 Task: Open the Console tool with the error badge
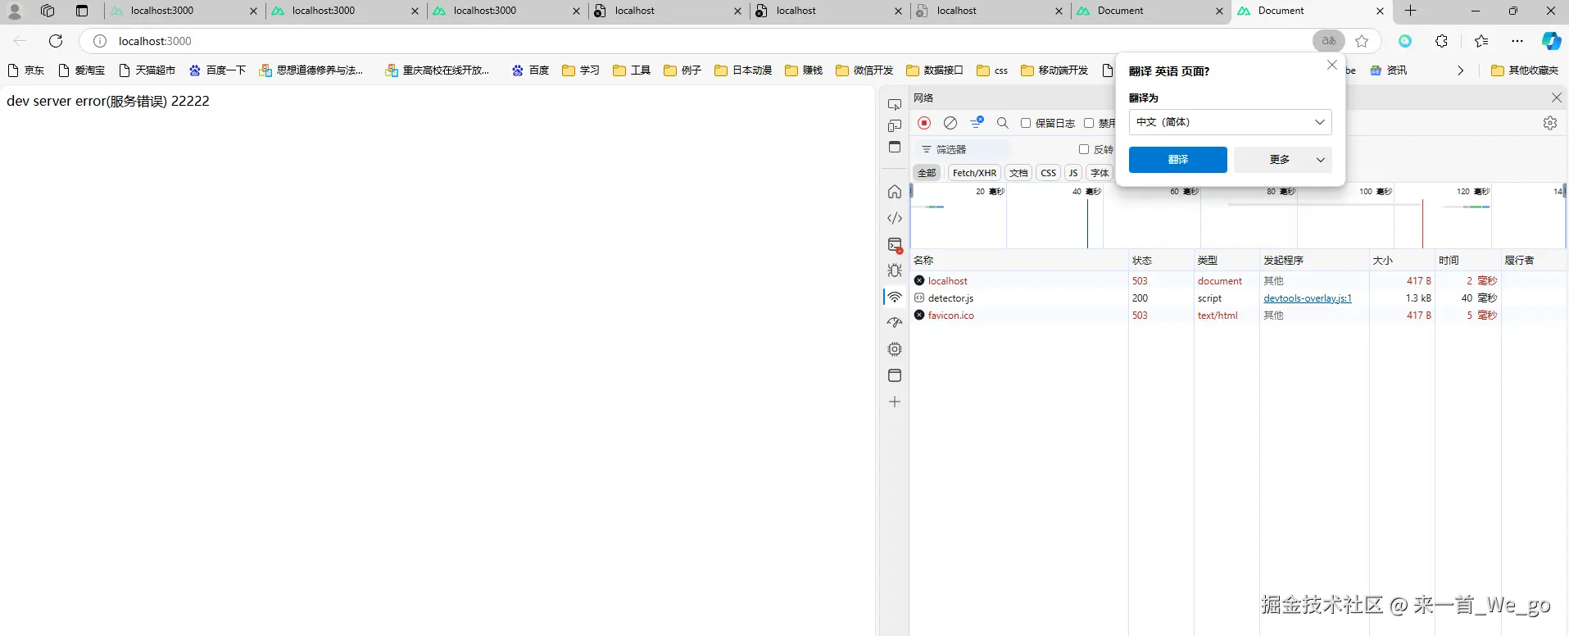(x=895, y=244)
